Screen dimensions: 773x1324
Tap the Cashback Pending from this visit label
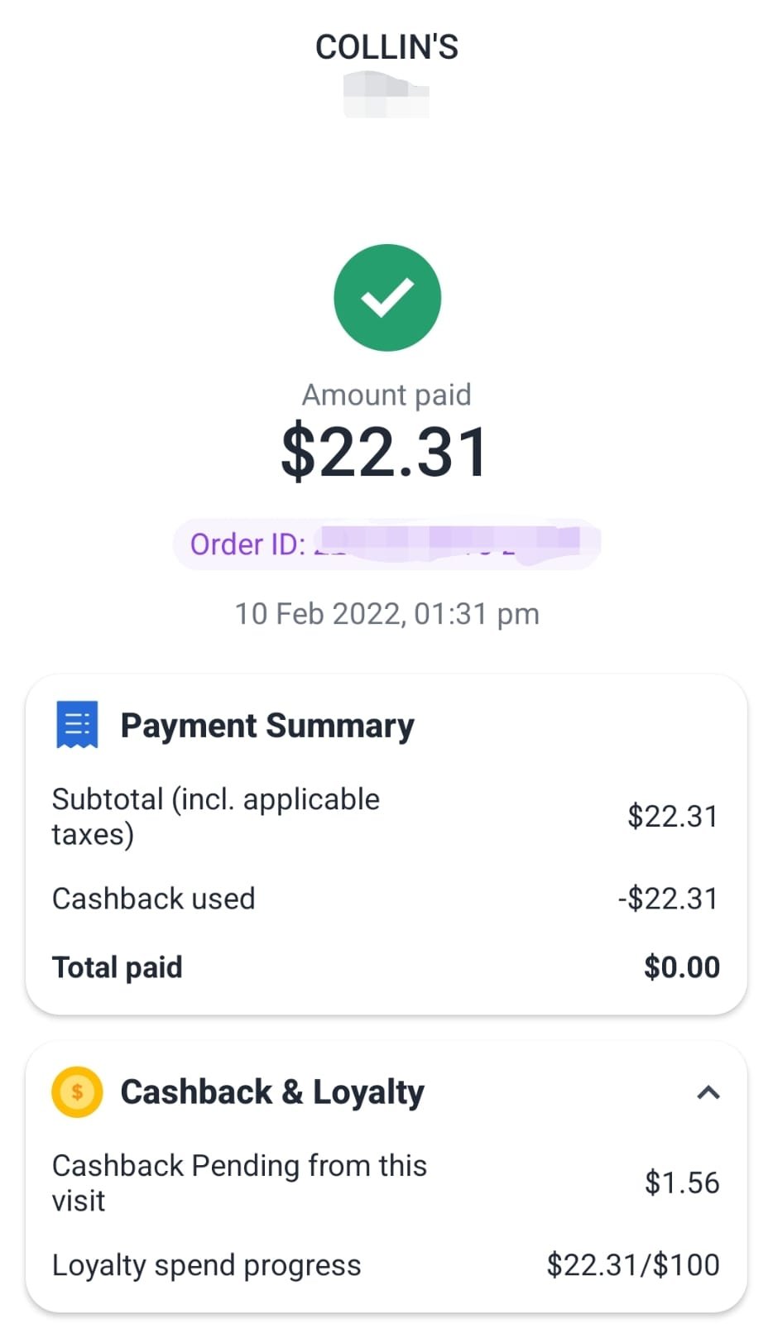pos(239,1183)
